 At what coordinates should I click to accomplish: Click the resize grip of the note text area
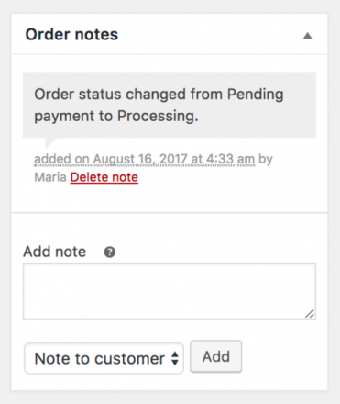tap(310, 314)
